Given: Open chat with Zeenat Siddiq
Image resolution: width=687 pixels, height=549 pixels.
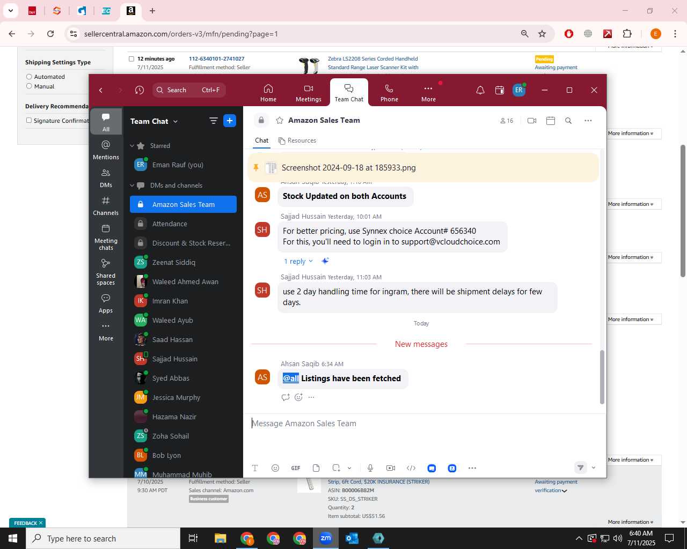Looking at the screenshot, I should click(x=183, y=262).
